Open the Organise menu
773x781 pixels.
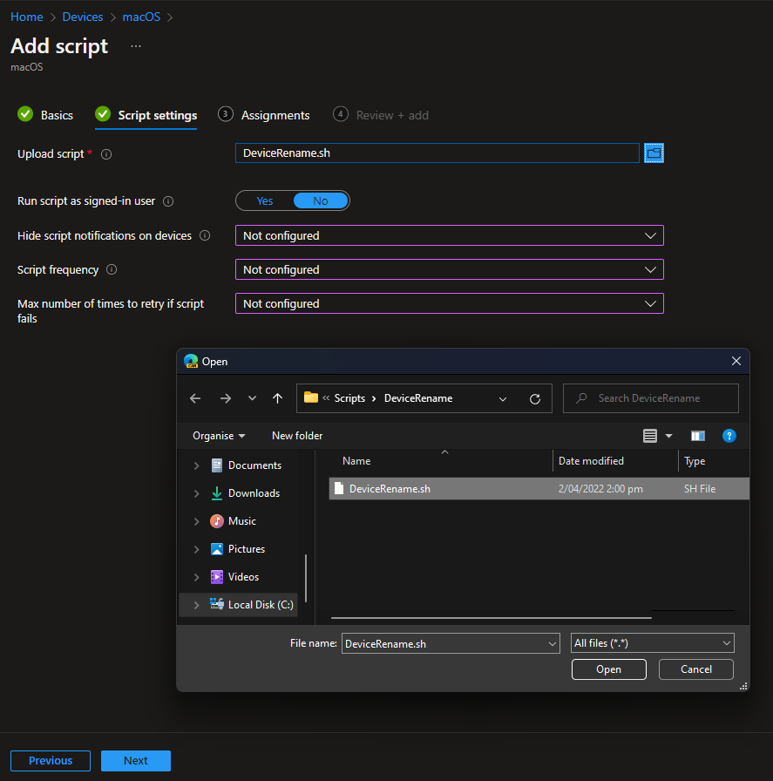pyautogui.click(x=219, y=436)
